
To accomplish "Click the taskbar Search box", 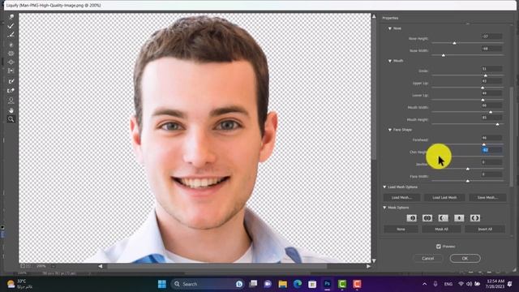I will [208, 284].
